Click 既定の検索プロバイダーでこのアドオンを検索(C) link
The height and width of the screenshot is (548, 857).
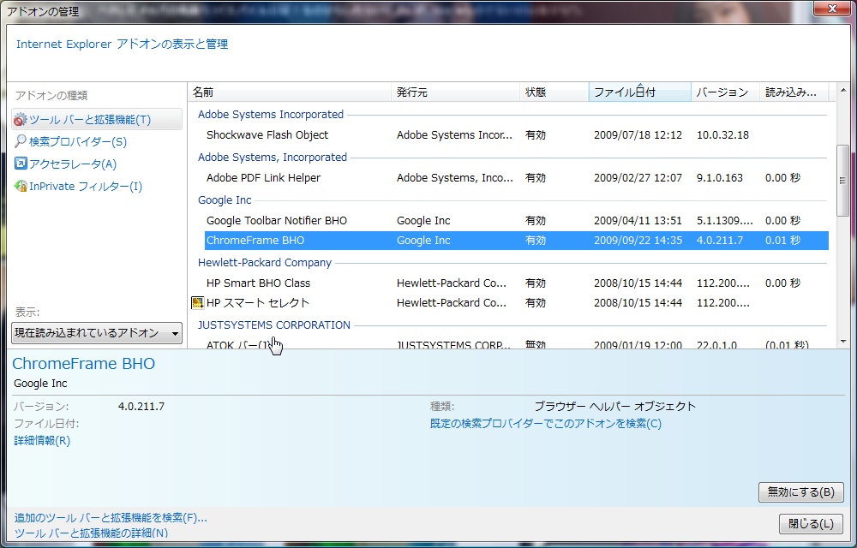[545, 424]
